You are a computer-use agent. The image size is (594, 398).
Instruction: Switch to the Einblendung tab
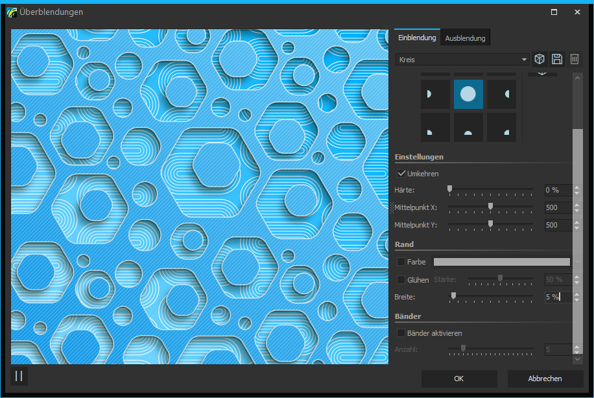pyautogui.click(x=417, y=38)
